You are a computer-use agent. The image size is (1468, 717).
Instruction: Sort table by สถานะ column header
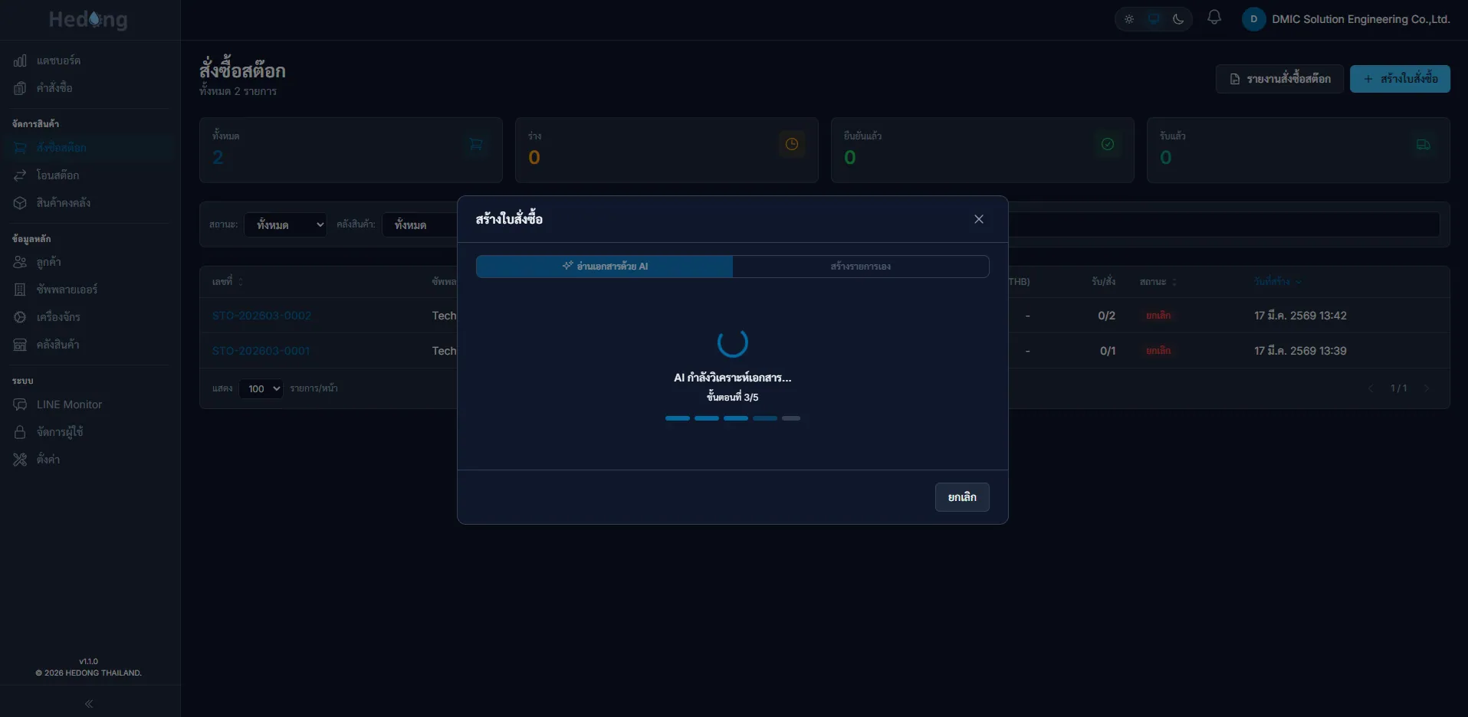pyautogui.click(x=1158, y=282)
